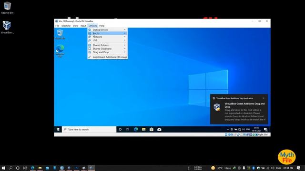Expand arrow beside Shared Folders
The image size is (305, 171).
coord(125,45)
